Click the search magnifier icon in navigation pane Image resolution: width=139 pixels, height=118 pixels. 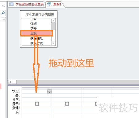[x=3, y=13]
